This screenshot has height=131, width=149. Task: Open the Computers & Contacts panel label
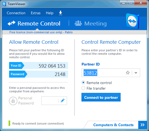point(113,125)
